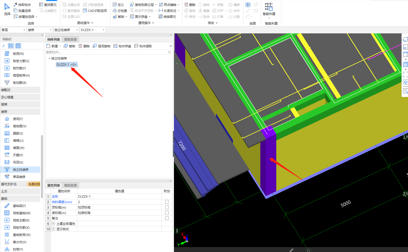The height and width of the screenshot is (252, 408).
Task: Run 云检查
Action: 120,11
